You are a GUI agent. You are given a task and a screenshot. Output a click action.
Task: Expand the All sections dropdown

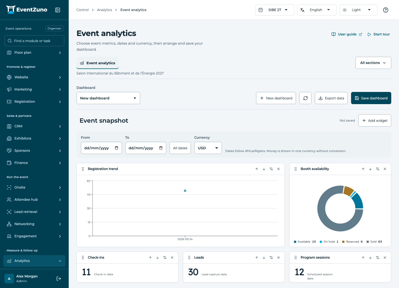[x=373, y=63]
